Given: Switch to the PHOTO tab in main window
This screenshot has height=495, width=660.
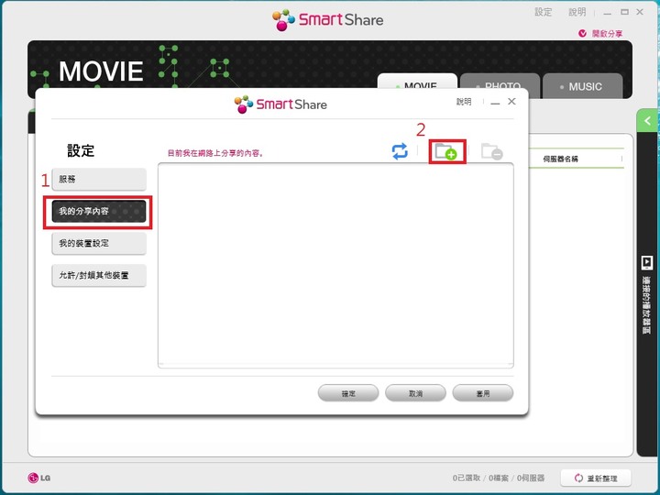Looking at the screenshot, I should [x=500, y=82].
